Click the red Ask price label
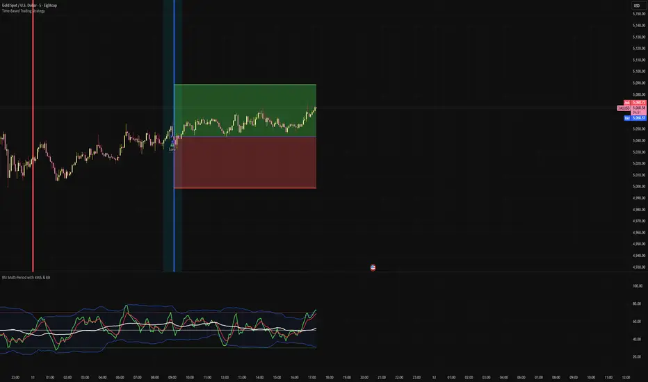Screen dimensions: 648x382 point(635,102)
